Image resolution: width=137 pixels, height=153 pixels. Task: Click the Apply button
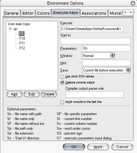[98, 147]
